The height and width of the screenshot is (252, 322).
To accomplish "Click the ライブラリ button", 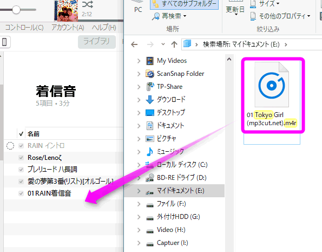I will 97,42.
